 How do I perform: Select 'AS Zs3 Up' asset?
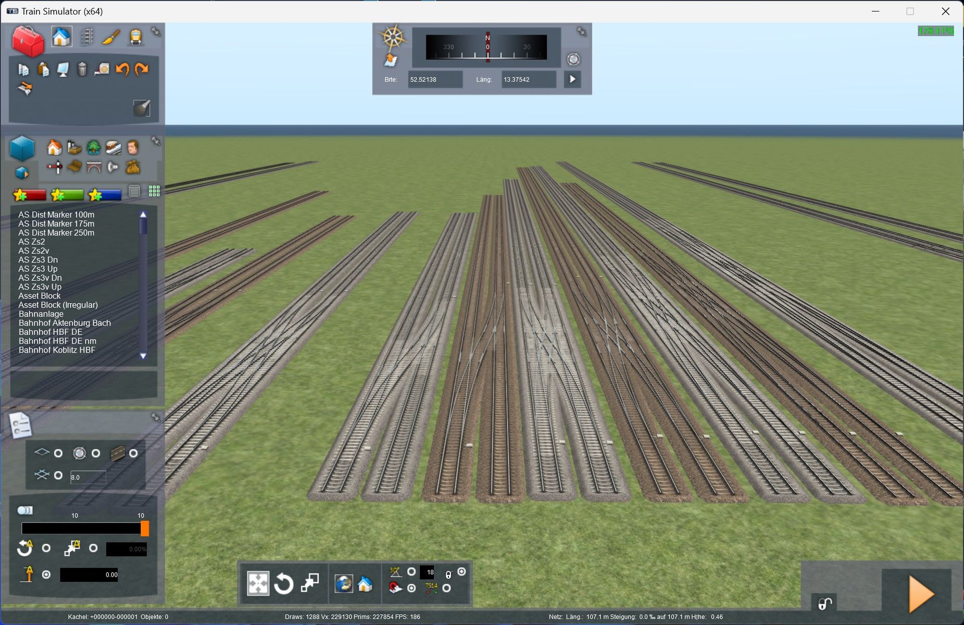point(38,269)
